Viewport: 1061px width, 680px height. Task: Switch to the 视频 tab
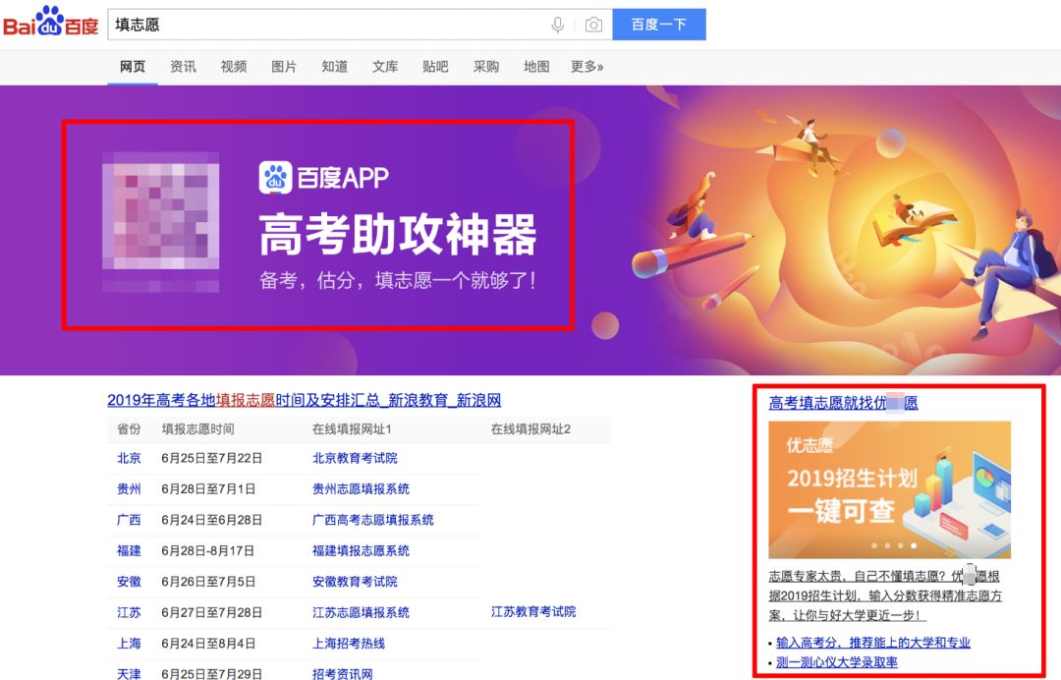[x=234, y=66]
